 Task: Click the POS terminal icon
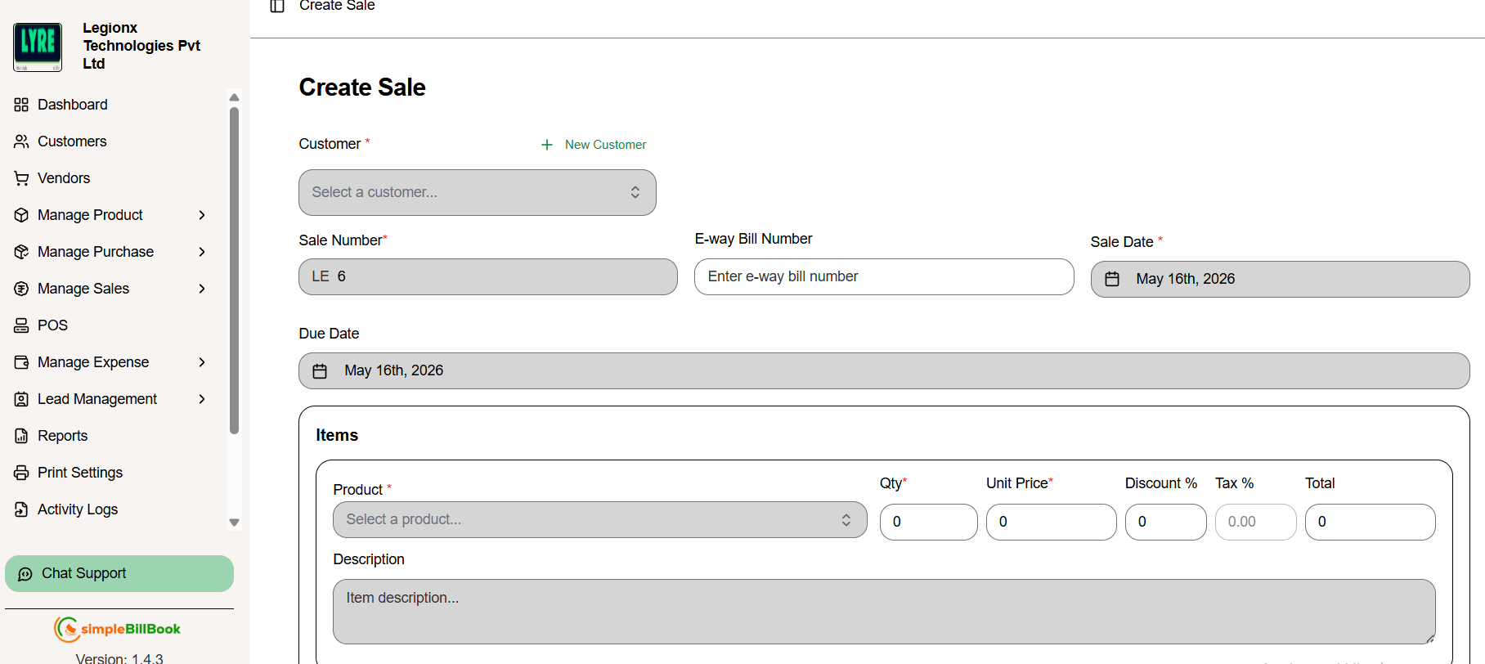coord(21,325)
